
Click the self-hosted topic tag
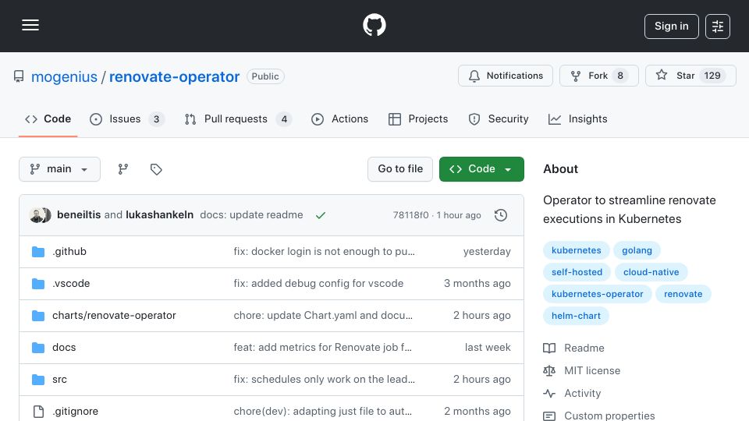pyautogui.click(x=577, y=273)
